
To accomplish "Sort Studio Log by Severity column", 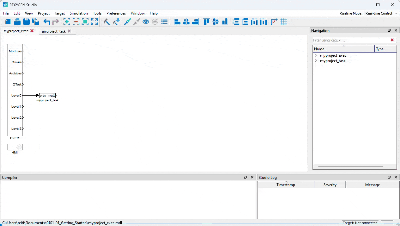I will click(x=330, y=185).
